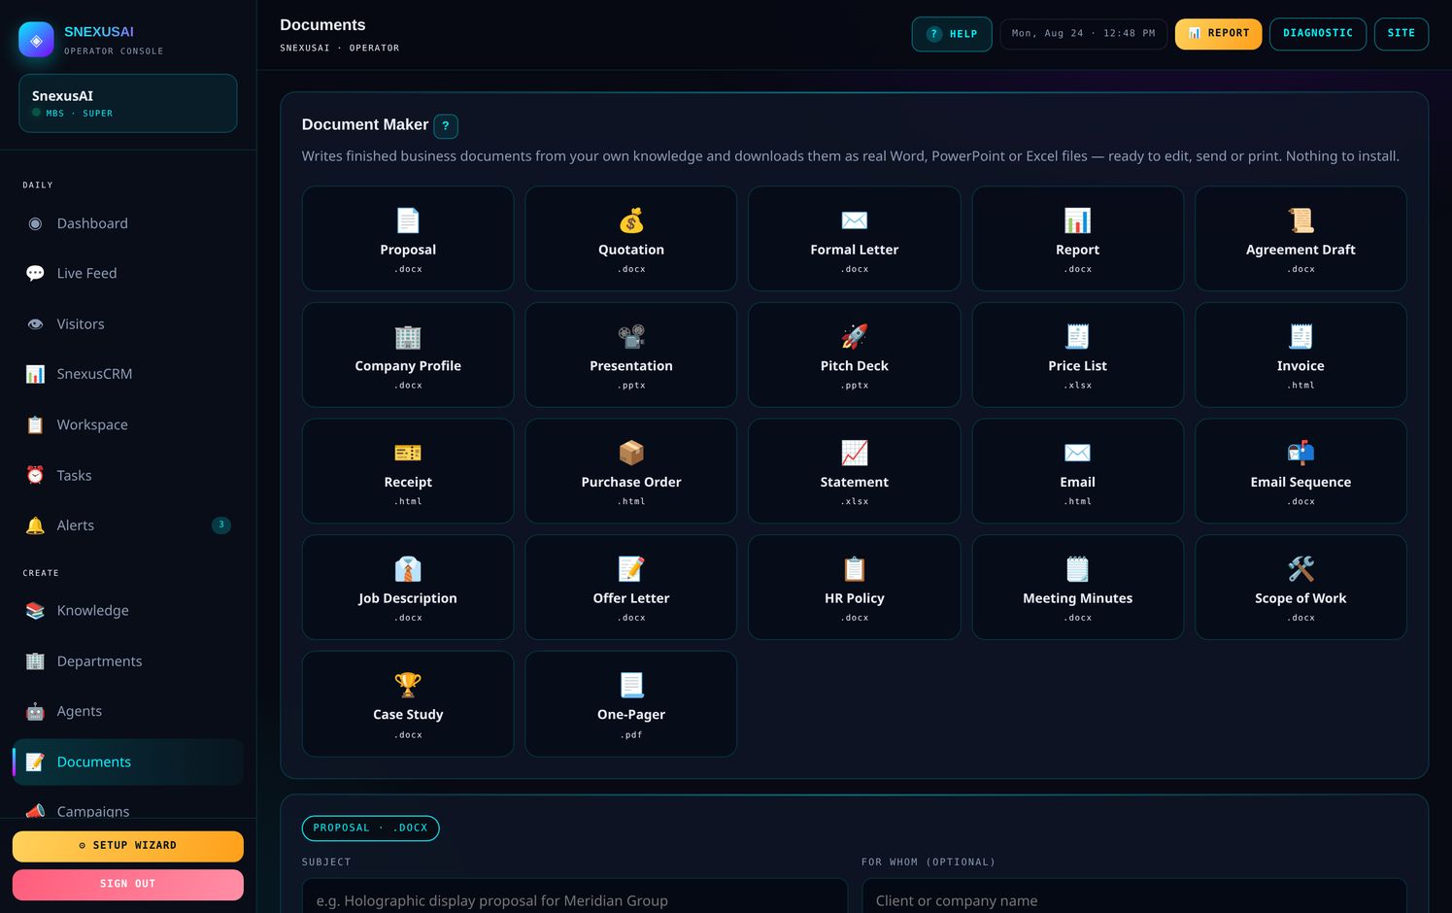Click the Alerts bell icon
1452x913 pixels.
pos(35,525)
